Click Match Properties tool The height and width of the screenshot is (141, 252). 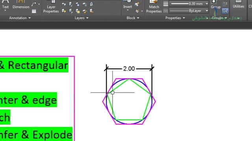154,7
